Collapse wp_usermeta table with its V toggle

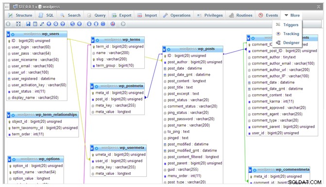pyautogui.click(x=92, y=148)
